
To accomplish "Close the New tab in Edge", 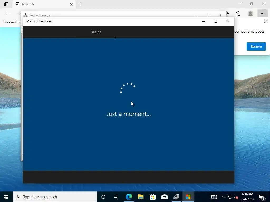I will [71, 4].
